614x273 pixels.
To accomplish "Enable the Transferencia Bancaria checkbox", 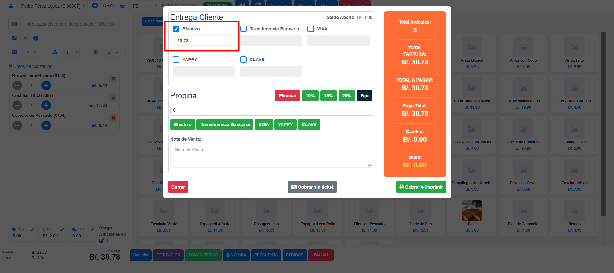I will pyautogui.click(x=243, y=29).
